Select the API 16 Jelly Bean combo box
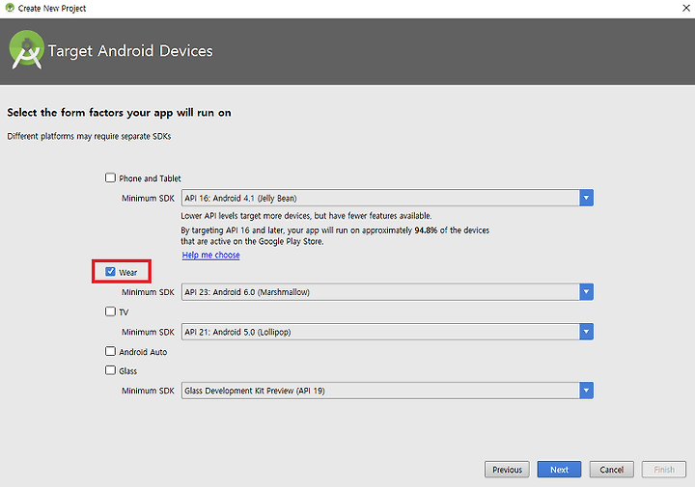 (387, 198)
